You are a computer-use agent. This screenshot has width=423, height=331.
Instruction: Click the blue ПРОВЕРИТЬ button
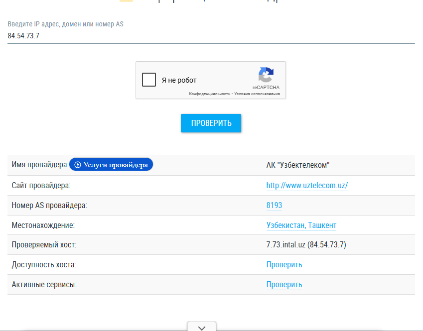(x=211, y=123)
